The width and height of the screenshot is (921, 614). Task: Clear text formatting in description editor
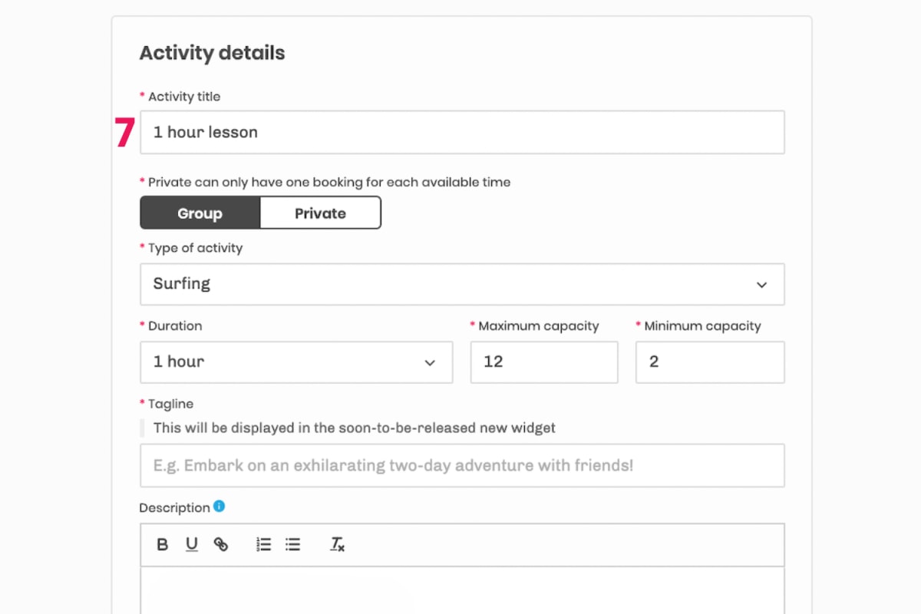click(x=338, y=545)
